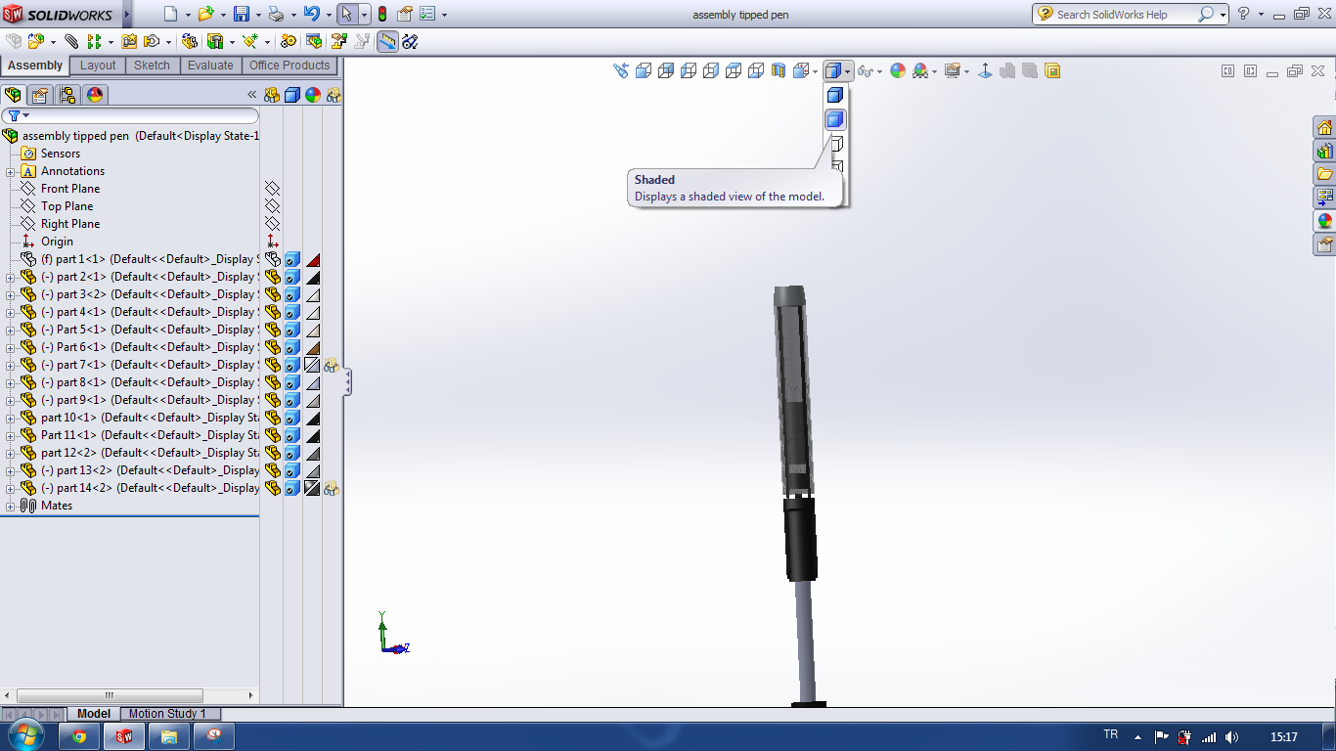This screenshot has width=1336, height=751.
Task: Click the Save icon in the toolbar
Action: [241, 15]
